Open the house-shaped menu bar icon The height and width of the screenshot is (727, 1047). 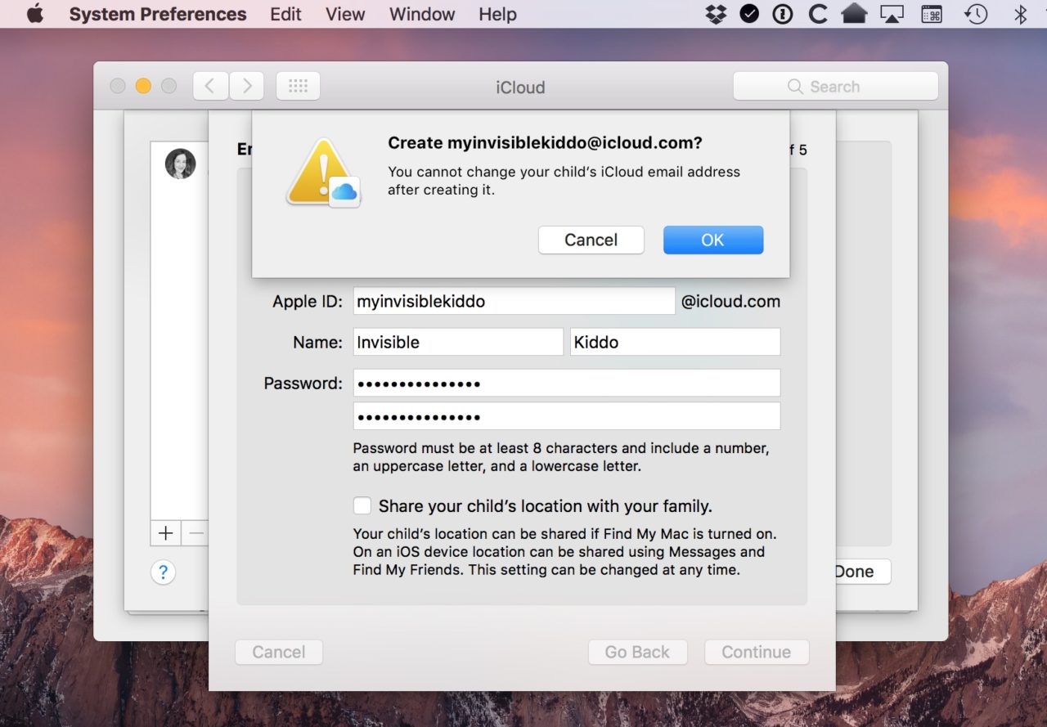click(x=854, y=14)
